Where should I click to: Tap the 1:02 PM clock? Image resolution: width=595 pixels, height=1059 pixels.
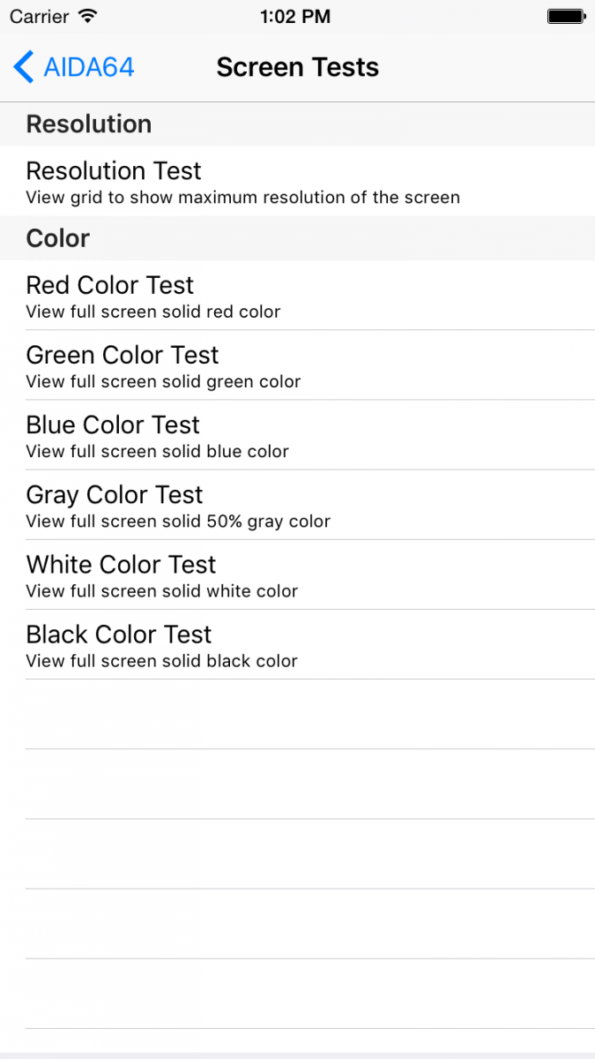(x=296, y=16)
